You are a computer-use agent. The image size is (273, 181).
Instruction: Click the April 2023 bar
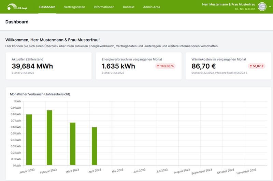point(95,146)
